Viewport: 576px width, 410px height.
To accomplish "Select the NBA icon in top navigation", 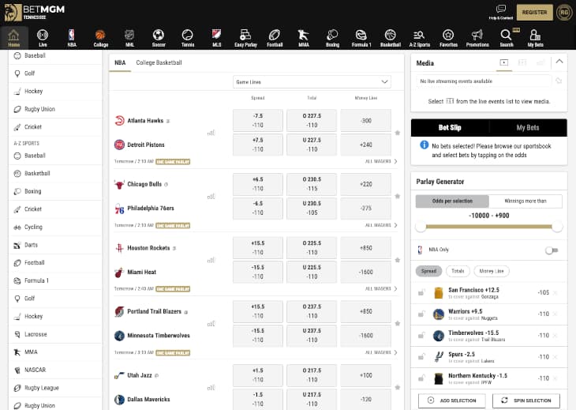I will (x=72, y=38).
